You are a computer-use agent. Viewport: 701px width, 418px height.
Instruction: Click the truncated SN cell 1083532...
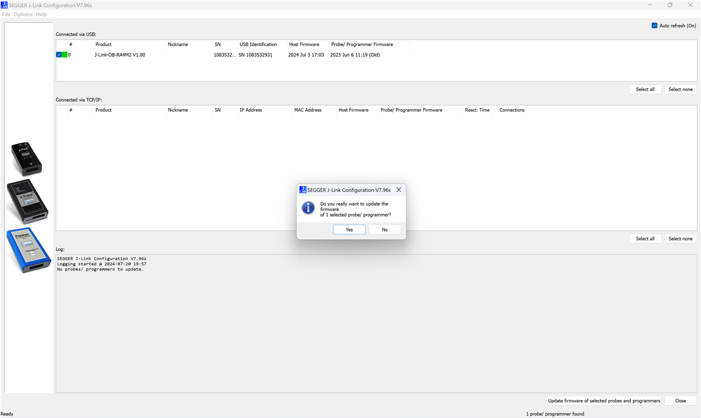click(x=225, y=55)
